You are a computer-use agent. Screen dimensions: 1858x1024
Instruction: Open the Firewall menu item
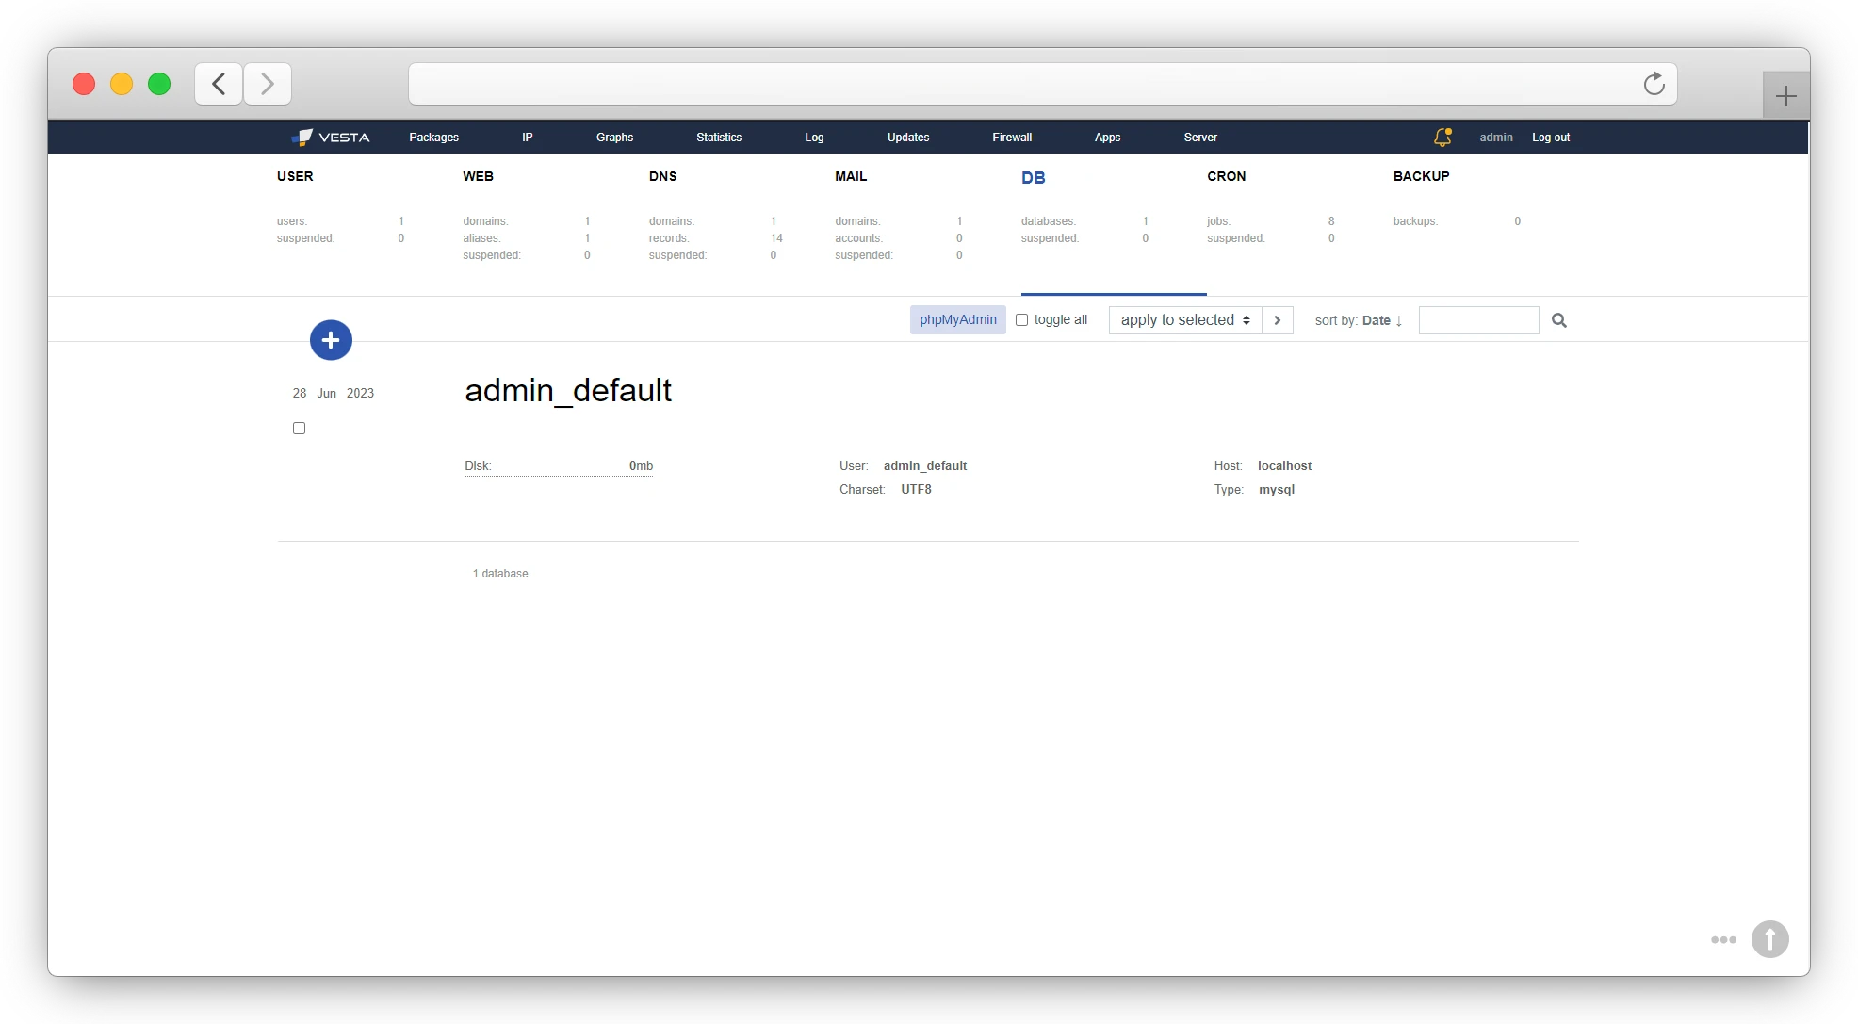[1012, 137]
